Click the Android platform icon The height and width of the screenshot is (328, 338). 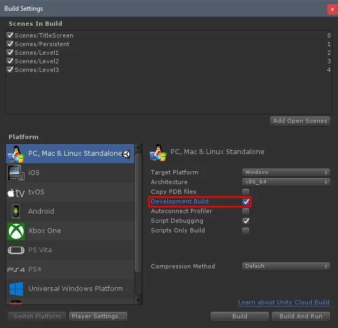pyautogui.click(x=16, y=212)
